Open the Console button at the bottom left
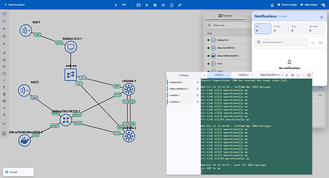This screenshot has width=329, height=178. [18, 172]
